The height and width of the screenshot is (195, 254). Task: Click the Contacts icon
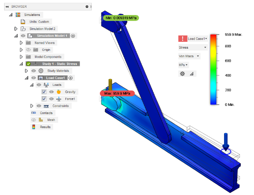click(x=34, y=113)
